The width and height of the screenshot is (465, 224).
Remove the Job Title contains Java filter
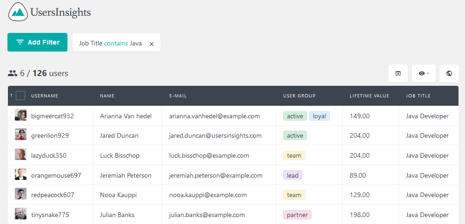pyautogui.click(x=152, y=44)
